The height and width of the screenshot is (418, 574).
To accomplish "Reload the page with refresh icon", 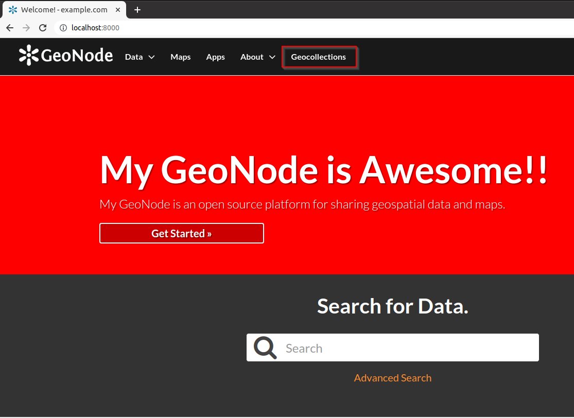I will point(43,28).
